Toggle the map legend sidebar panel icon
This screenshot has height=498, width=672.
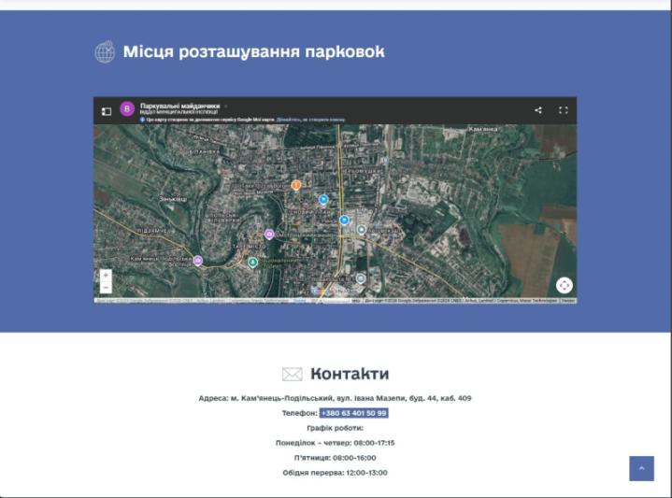[107, 111]
